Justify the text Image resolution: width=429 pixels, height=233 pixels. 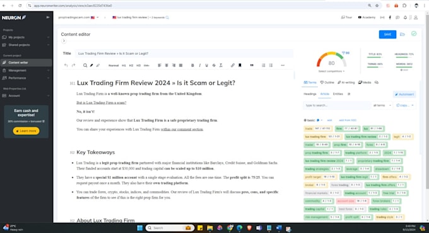(180, 65)
